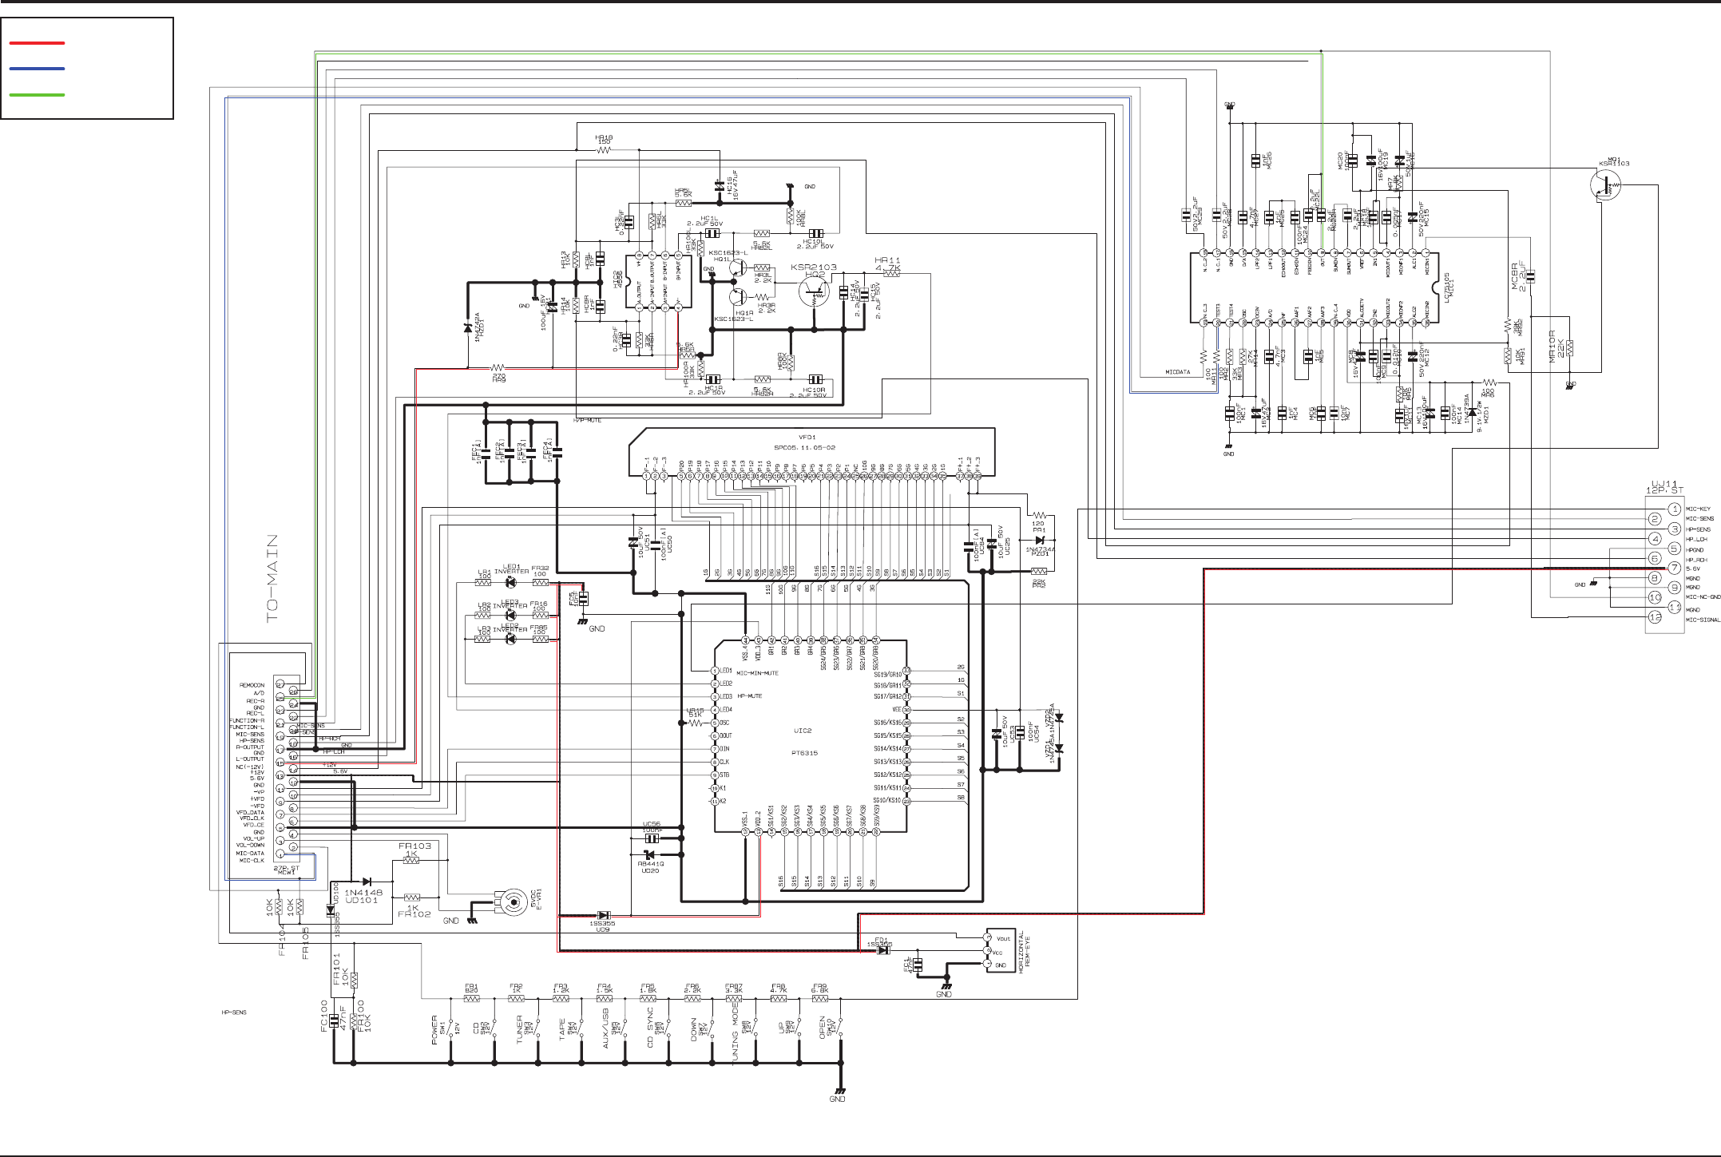Click the 'MIC-SENS' label on UJ11
This screenshot has width=1721, height=1157.
pyautogui.click(x=1699, y=519)
